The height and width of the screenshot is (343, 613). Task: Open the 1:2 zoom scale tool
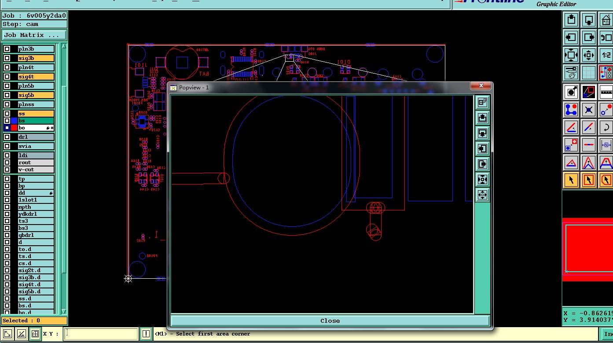tap(606, 55)
